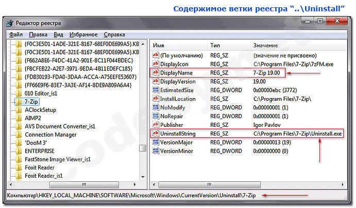This screenshot has width=356, height=208.
Task: Click the tree pane scroll up arrow
Action: [143, 44]
